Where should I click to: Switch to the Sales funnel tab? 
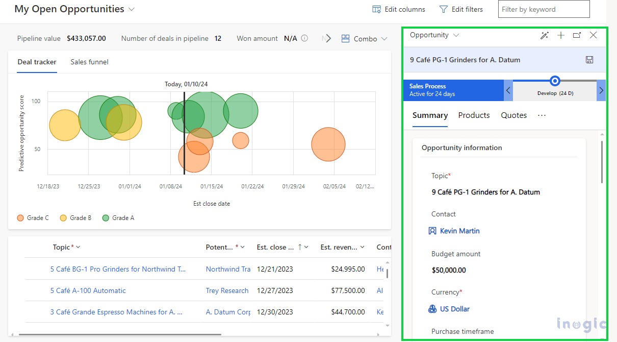tap(89, 62)
